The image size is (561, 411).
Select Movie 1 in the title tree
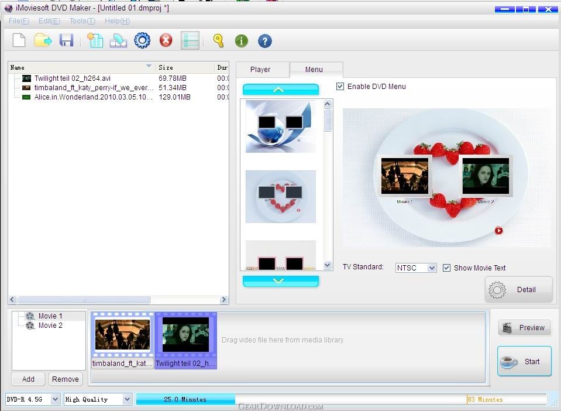tap(50, 316)
